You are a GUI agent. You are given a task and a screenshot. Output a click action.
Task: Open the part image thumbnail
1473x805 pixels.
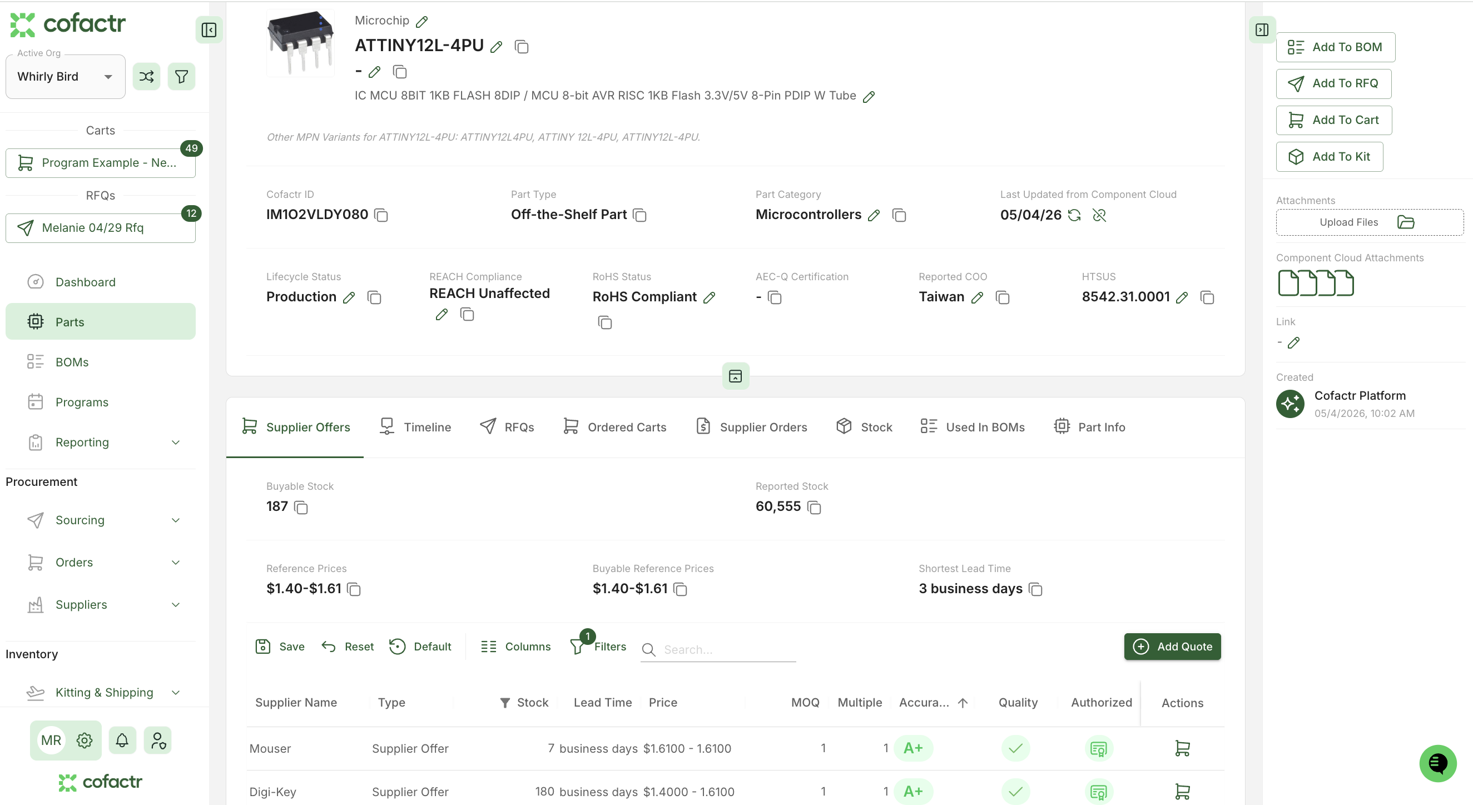(x=300, y=43)
